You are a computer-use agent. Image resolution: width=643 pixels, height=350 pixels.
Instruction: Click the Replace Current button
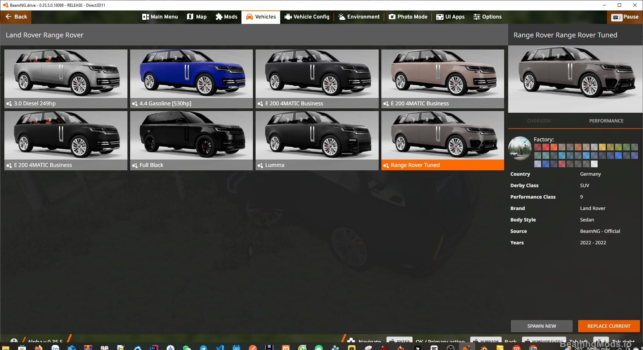[x=609, y=326]
